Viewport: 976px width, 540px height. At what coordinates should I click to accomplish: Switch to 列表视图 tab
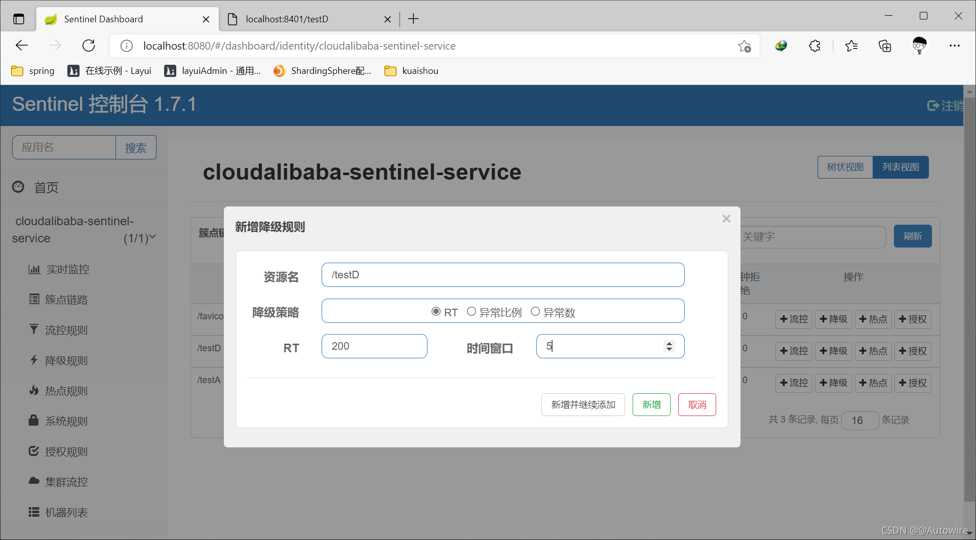tap(901, 167)
